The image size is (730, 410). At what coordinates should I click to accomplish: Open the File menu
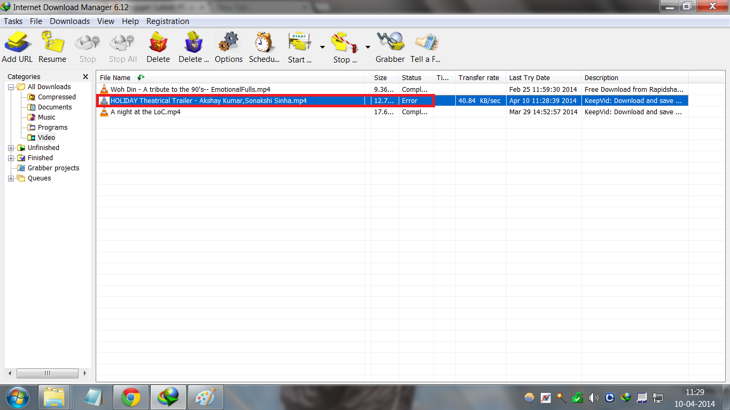(36, 21)
